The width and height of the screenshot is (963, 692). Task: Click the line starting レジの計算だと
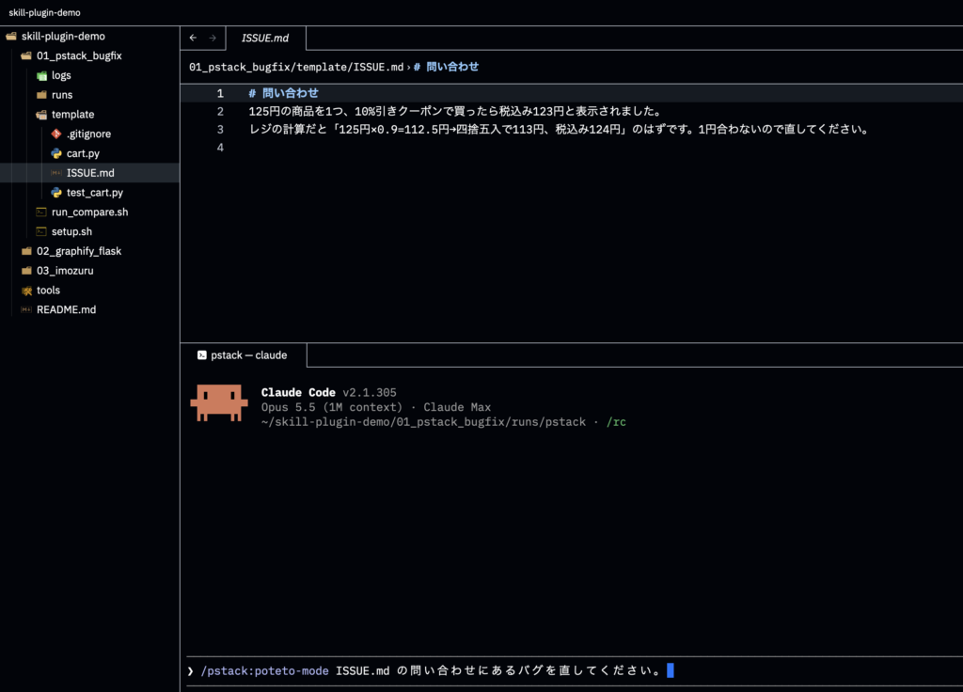(559, 130)
